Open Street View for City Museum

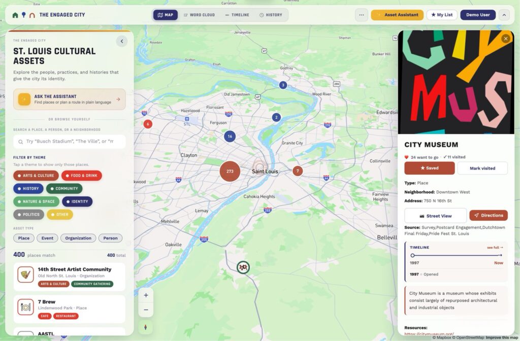pyautogui.click(x=435, y=216)
